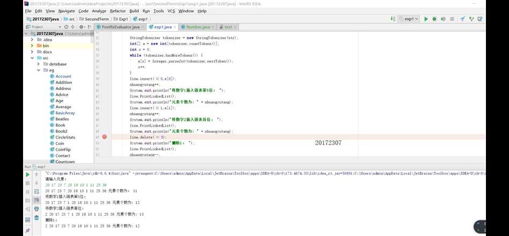Open the Navigate menu

67,11
